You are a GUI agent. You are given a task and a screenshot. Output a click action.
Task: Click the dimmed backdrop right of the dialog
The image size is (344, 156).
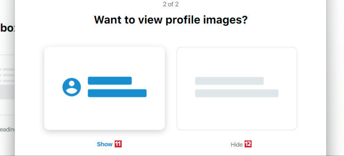335,78
